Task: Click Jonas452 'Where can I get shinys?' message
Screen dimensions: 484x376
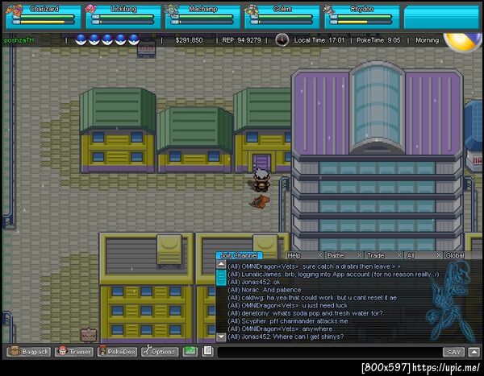Action: [x=286, y=337]
